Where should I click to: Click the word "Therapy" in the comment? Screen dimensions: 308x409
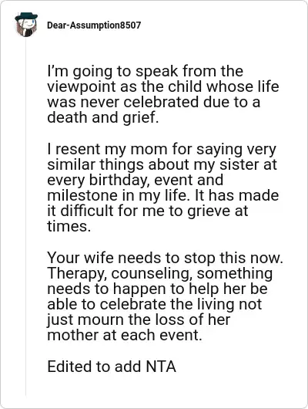pyautogui.click(x=79, y=274)
